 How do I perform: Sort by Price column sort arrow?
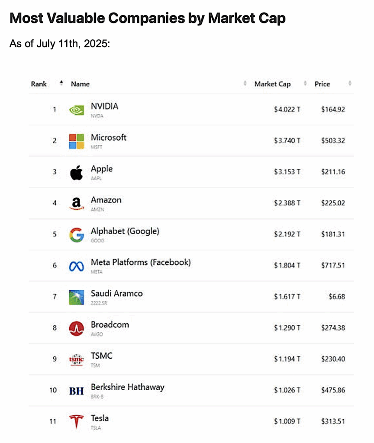[350, 83]
